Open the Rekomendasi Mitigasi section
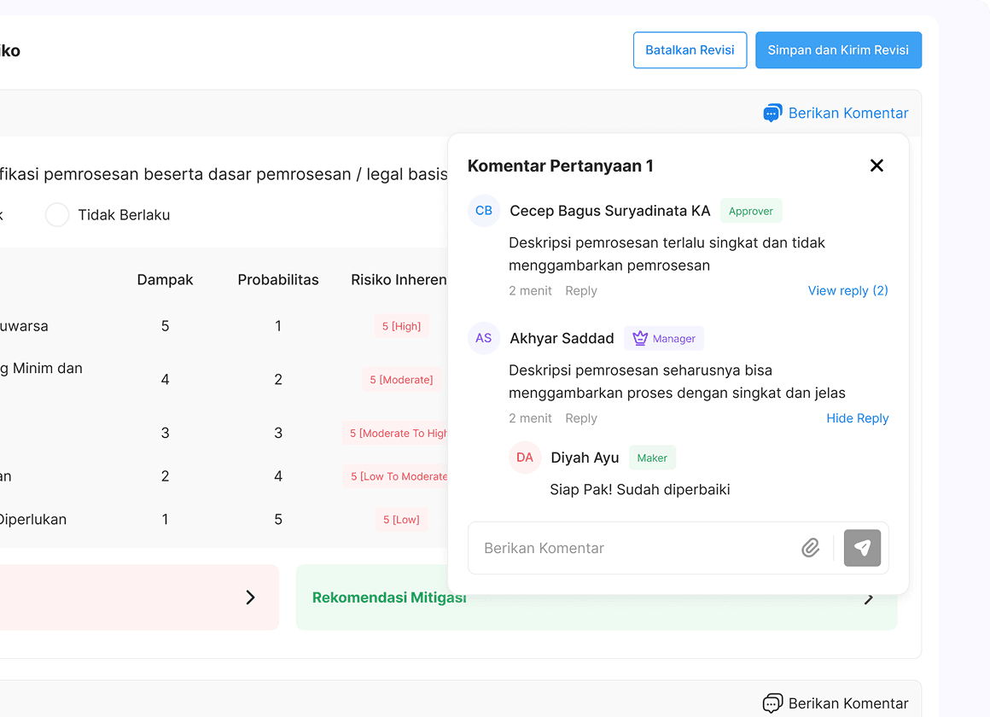Image resolution: width=990 pixels, height=717 pixels. pyautogui.click(x=389, y=597)
